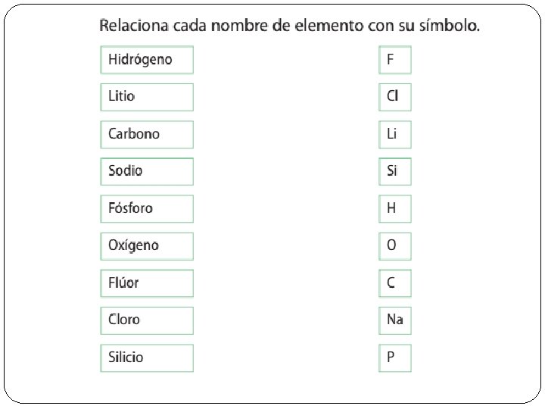Viewport: 545px width, 409px height.
Task: Click the 'Relaciona cada nombre' instruction heading
Action: pyautogui.click(x=289, y=27)
